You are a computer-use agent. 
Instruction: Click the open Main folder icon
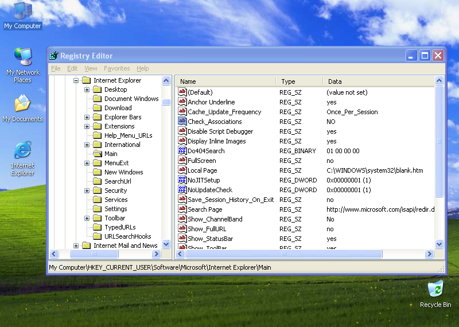(x=97, y=154)
